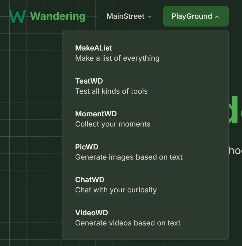The image size is (242, 246).
Task: Click the 'Generate images based on text' description
Action: pos(129,157)
